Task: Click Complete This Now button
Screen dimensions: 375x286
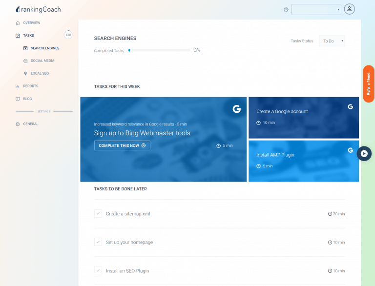Action: [122, 145]
